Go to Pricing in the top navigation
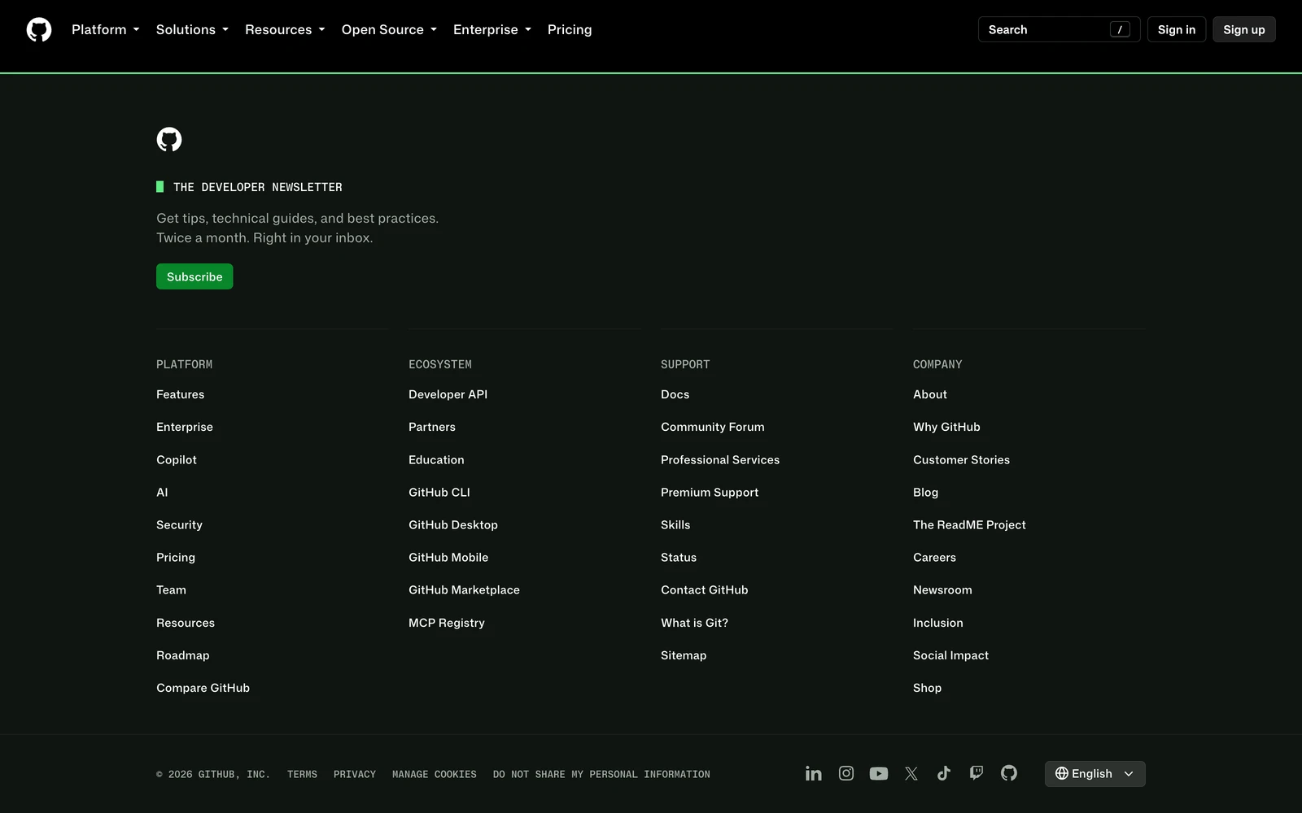Screen dimensions: 1302x813 click(570, 29)
